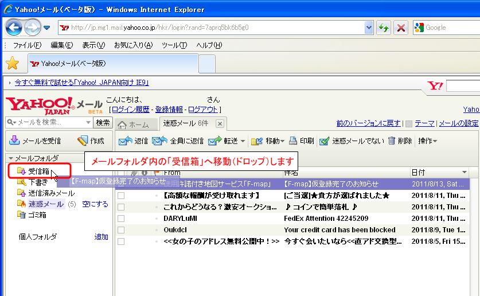Click the browser Back arrow button
The height and width of the screenshot is (296, 480).
click(x=14, y=28)
